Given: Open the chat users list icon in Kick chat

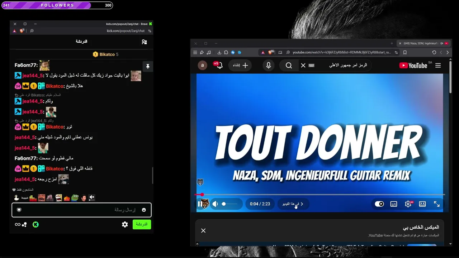Looking at the screenshot, I should point(144,42).
